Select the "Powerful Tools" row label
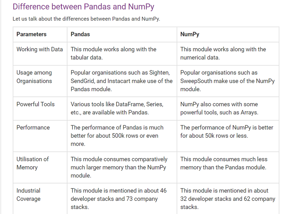This screenshot has height=214, width=289. (x=35, y=104)
